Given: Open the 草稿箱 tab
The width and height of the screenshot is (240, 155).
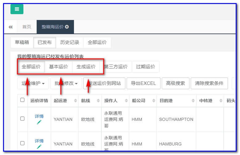Looking at the screenshot, I should point(22,42).
